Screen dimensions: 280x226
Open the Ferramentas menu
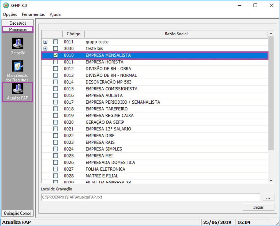[x=33, y=14]
